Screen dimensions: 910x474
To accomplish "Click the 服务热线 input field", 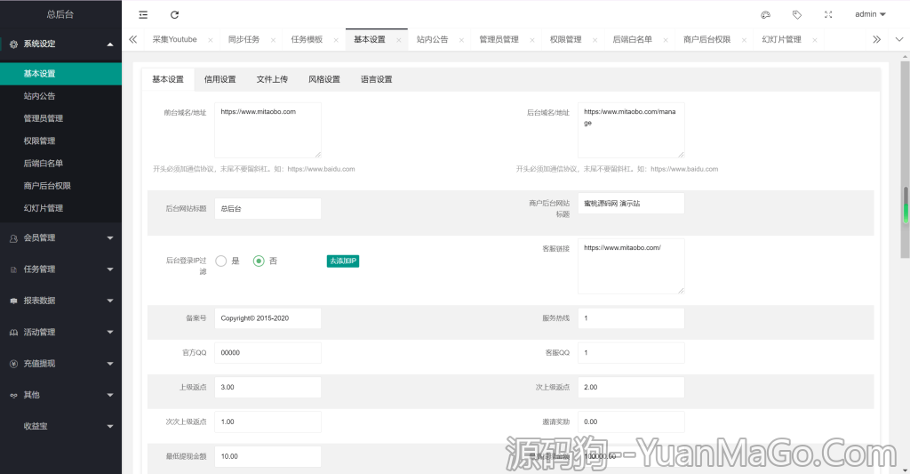I will pos(631,318).
